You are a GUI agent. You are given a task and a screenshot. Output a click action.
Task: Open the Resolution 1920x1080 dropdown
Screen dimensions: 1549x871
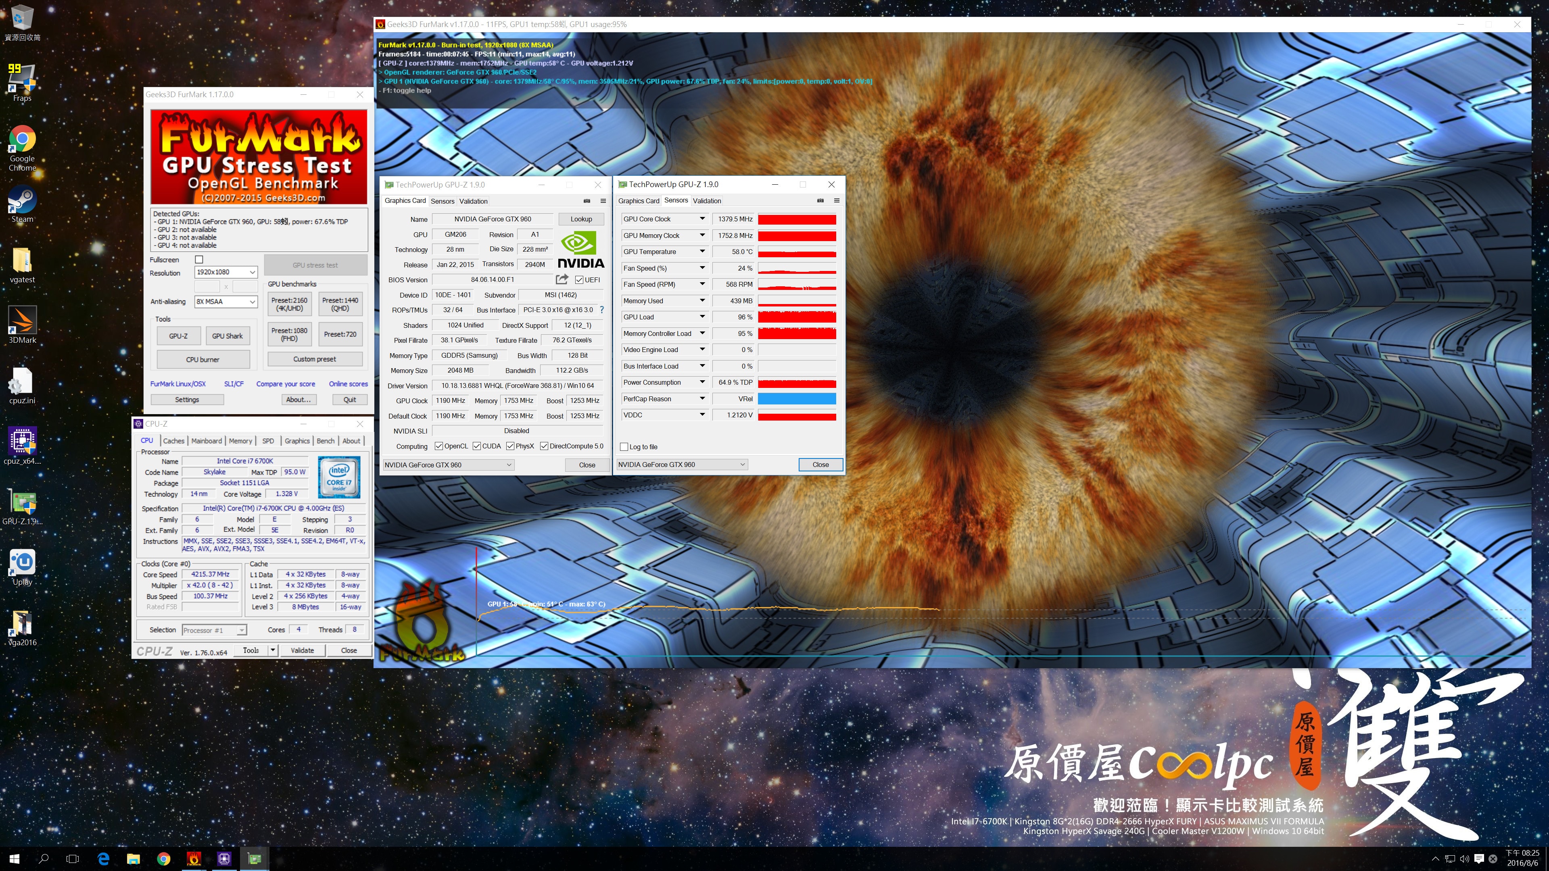coord(226,272)
